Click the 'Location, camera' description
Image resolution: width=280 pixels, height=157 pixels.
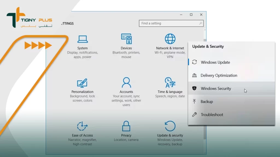(126, 140)
